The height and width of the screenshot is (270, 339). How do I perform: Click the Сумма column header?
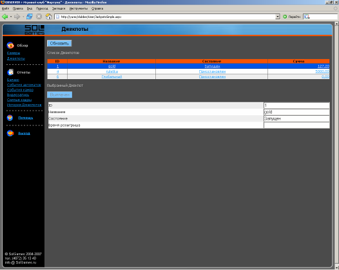298,61
